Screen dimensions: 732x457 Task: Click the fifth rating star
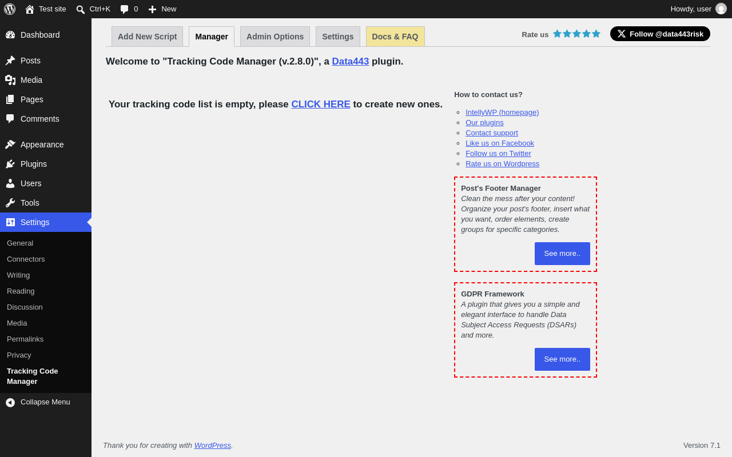596,34
